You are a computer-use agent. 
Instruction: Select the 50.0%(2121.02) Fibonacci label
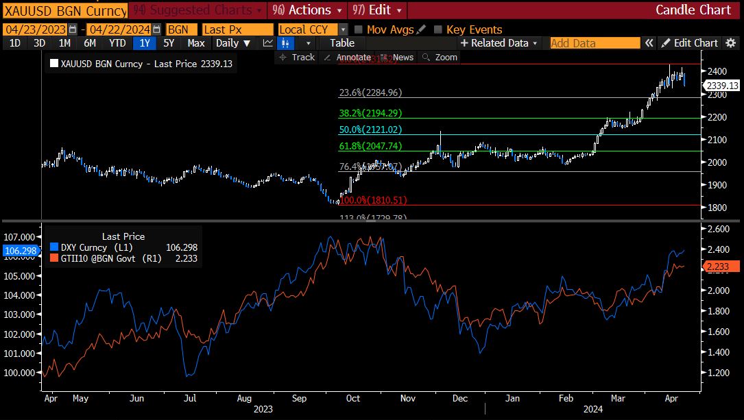click(x=370, y=129)
